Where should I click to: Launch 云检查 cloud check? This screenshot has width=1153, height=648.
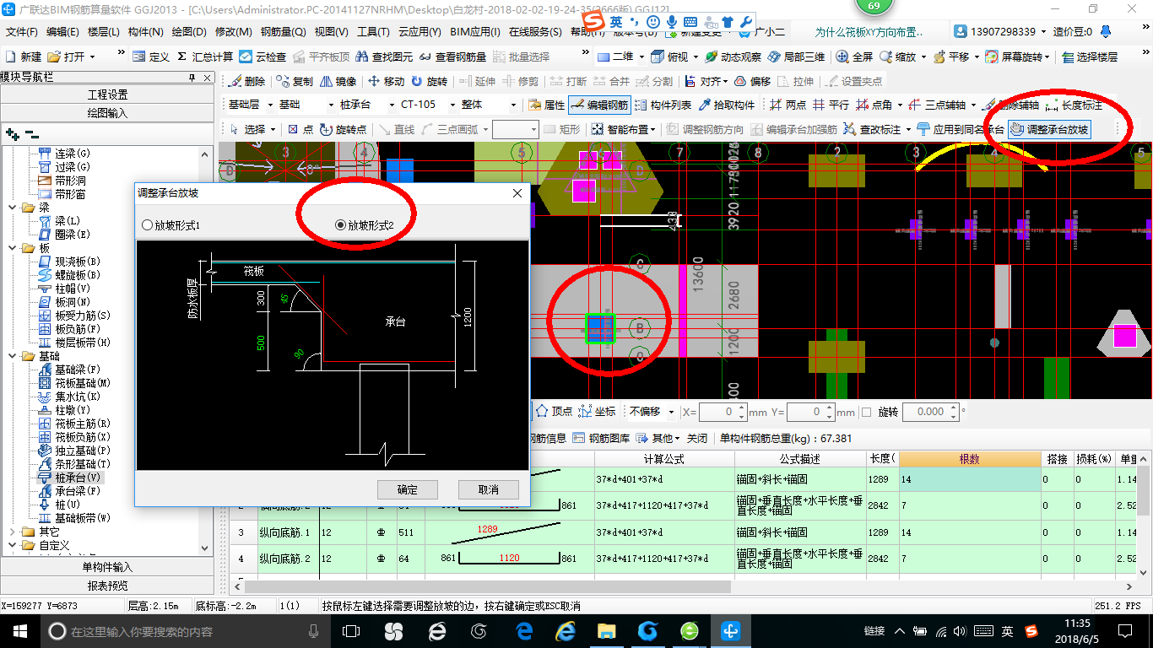263,57
